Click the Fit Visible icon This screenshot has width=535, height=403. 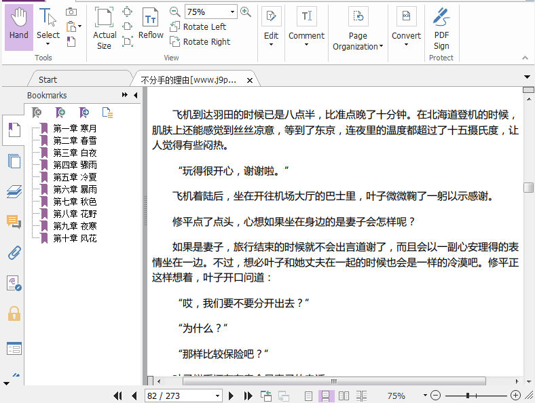tap(127, 41)
